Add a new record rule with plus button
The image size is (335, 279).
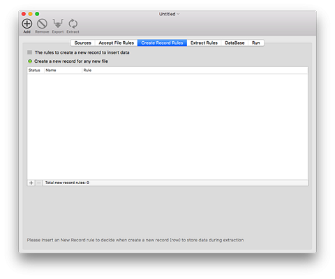pyautogui.click(x=31, y=183)
